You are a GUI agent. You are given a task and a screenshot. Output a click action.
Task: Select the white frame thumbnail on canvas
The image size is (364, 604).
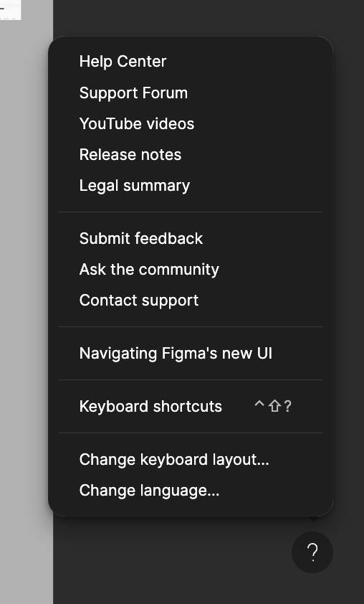click(10, 9)
